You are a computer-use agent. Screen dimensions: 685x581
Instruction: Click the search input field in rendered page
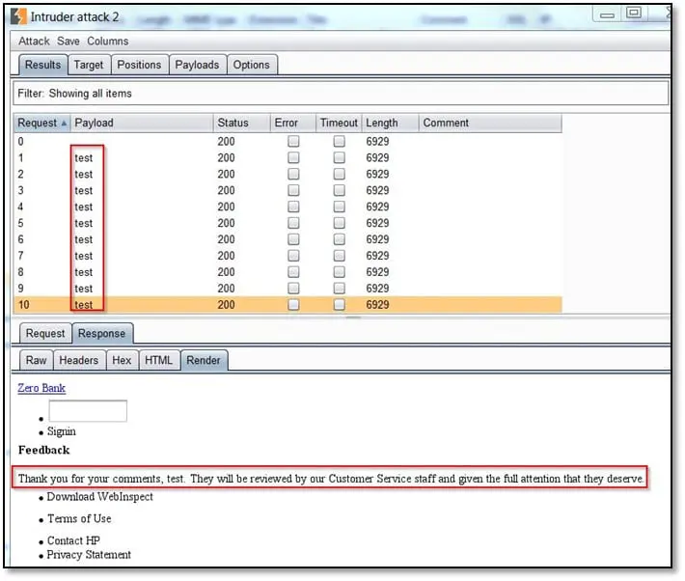coord(87,411)
